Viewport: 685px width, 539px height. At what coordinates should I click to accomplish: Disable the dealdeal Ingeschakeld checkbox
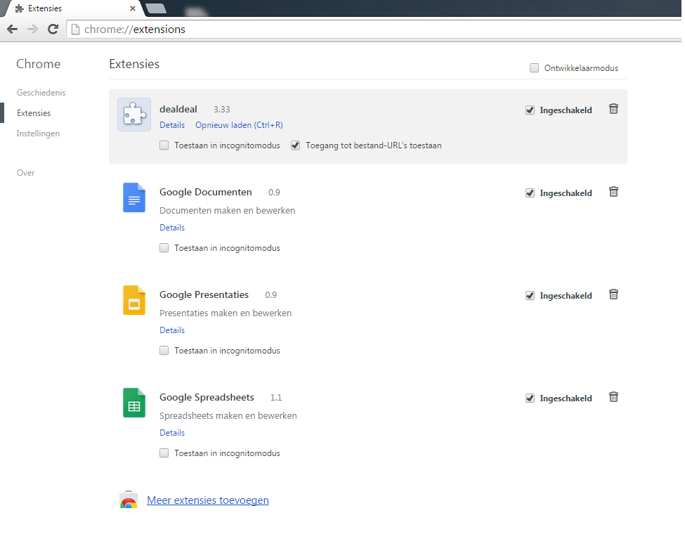[530, 110]
